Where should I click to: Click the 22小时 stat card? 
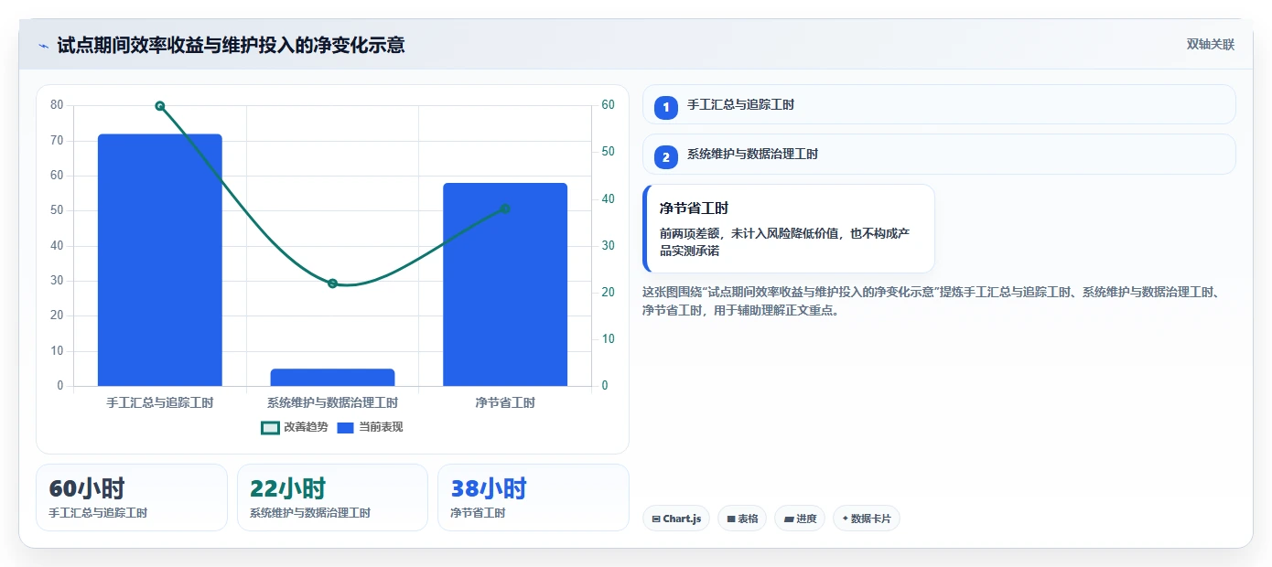pyautogui.click(x=332, y=497)
